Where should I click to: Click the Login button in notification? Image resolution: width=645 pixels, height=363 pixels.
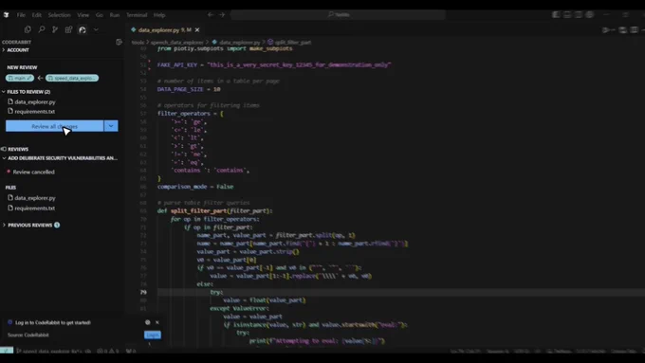point(153,336)
